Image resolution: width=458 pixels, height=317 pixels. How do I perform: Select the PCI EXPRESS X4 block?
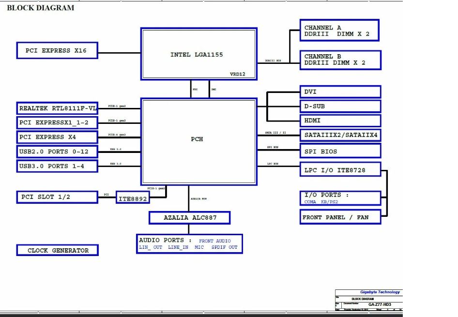(x=57, y=137)
